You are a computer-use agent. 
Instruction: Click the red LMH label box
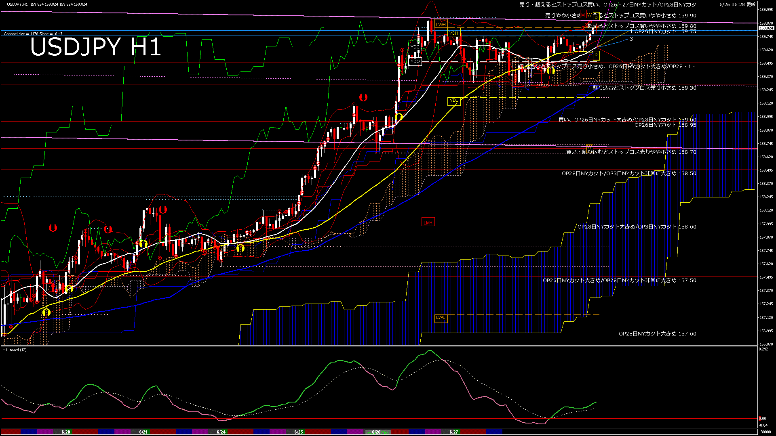(x=428, y=223)
